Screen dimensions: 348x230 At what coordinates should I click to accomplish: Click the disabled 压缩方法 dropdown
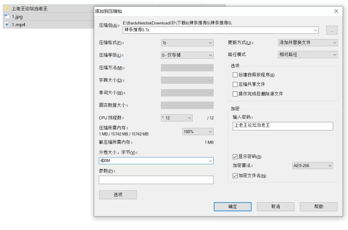tap(187, 68)
